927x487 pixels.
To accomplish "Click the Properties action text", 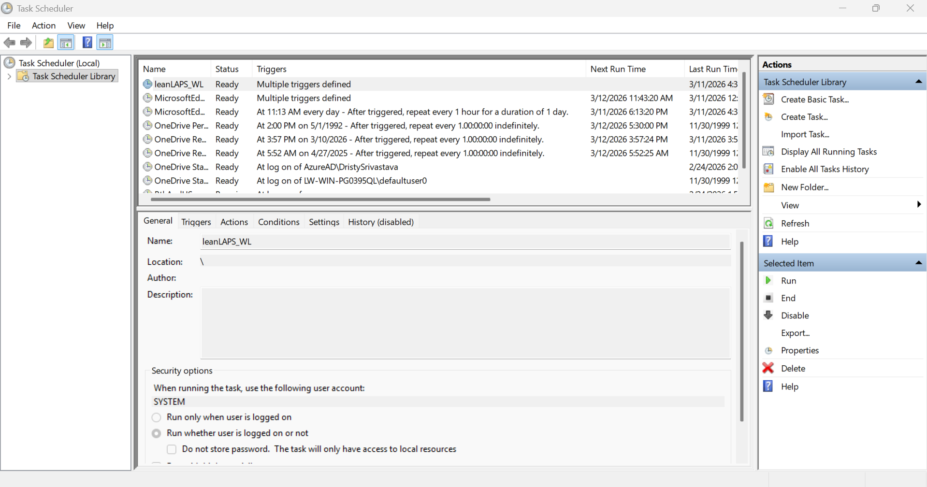I will pyautogui.click(x=800, y=350).
